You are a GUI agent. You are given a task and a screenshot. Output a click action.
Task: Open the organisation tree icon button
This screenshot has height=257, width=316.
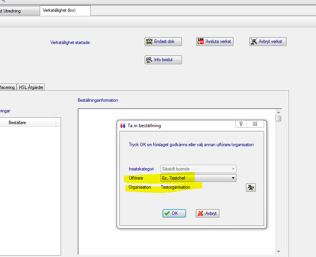tap(251, 188)
